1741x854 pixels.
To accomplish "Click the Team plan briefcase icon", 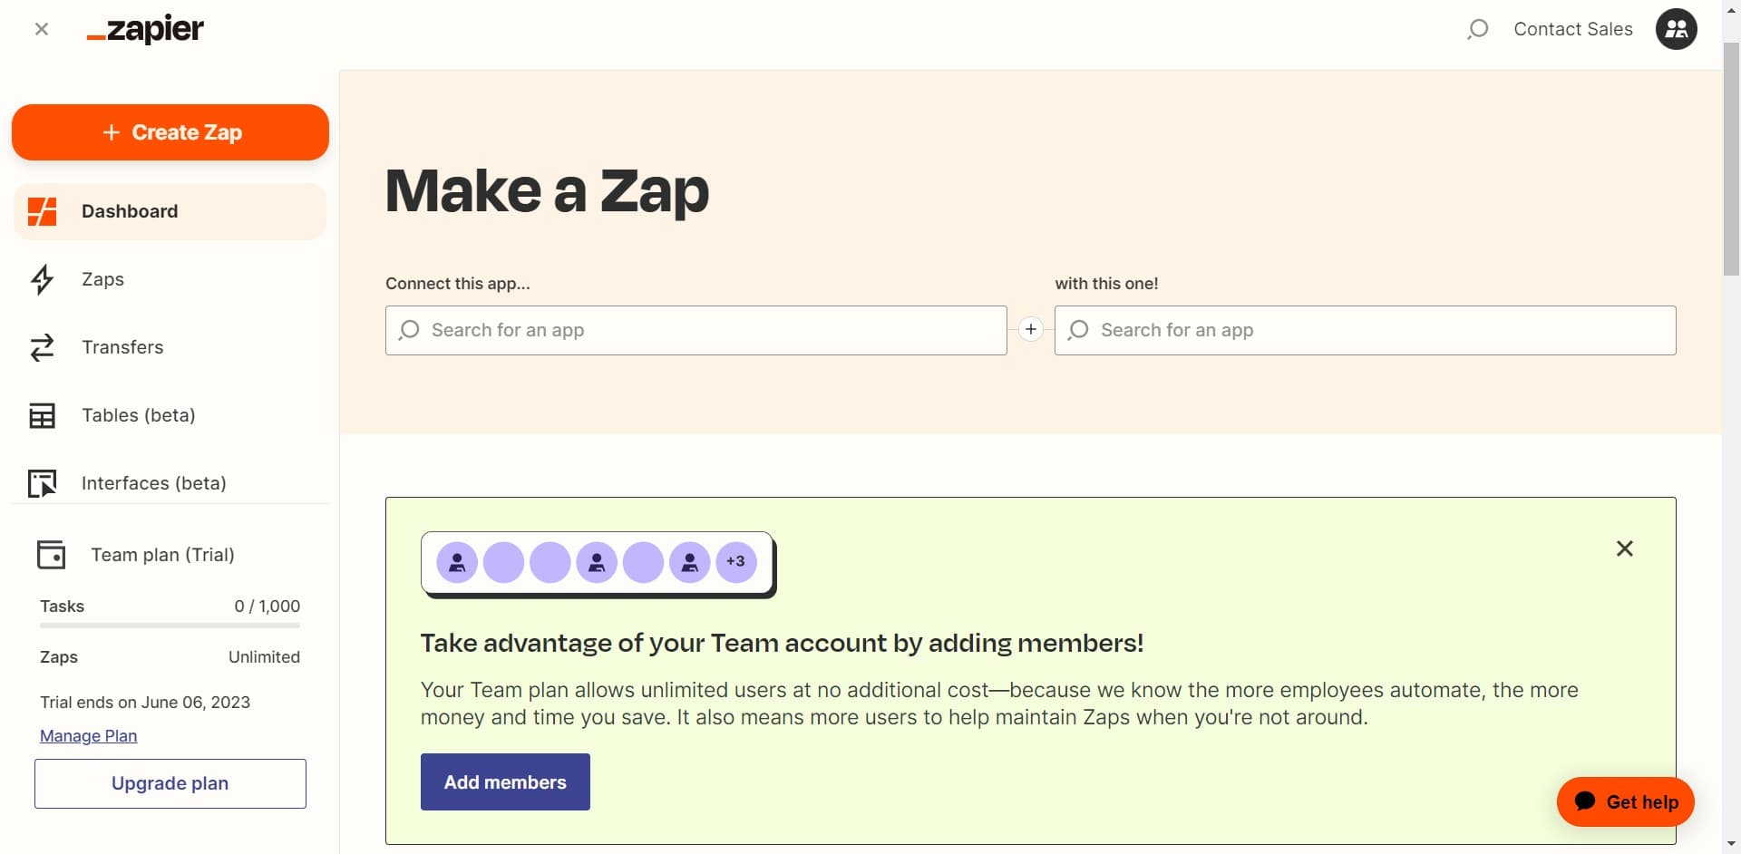I will coord(51,554).
